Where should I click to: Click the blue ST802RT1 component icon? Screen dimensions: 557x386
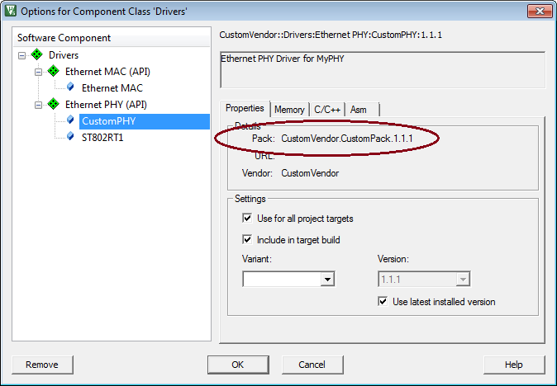[71, 137]
